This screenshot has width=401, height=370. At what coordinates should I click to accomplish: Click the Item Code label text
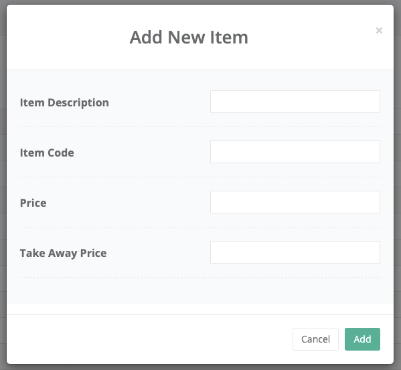click(47, 153)
